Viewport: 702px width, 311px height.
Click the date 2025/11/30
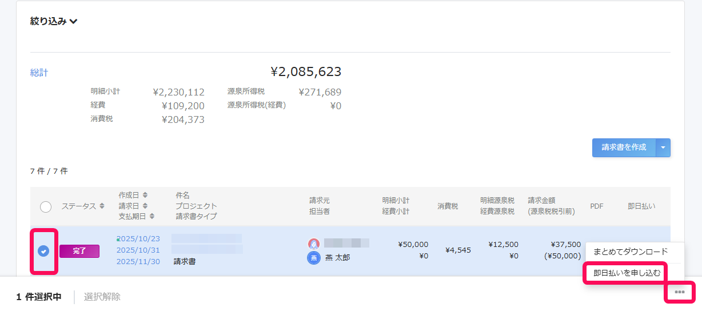click(x=139, y=261)
